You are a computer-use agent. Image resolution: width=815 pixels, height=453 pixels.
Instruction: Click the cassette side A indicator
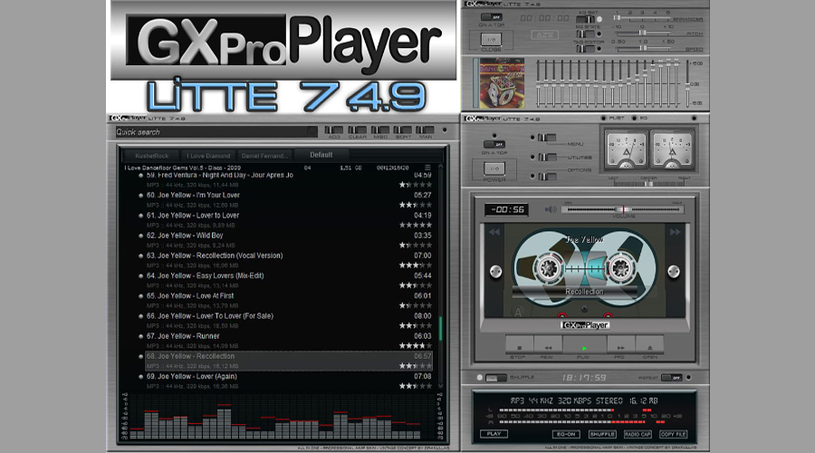tap(518, 312)
